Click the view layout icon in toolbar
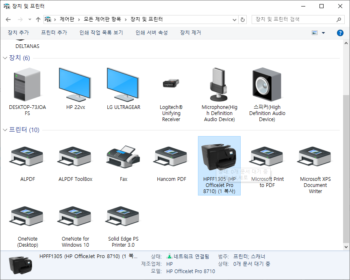 click(315, 33)
